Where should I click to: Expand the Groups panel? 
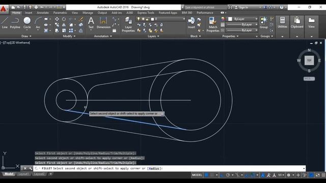point(266,36)
